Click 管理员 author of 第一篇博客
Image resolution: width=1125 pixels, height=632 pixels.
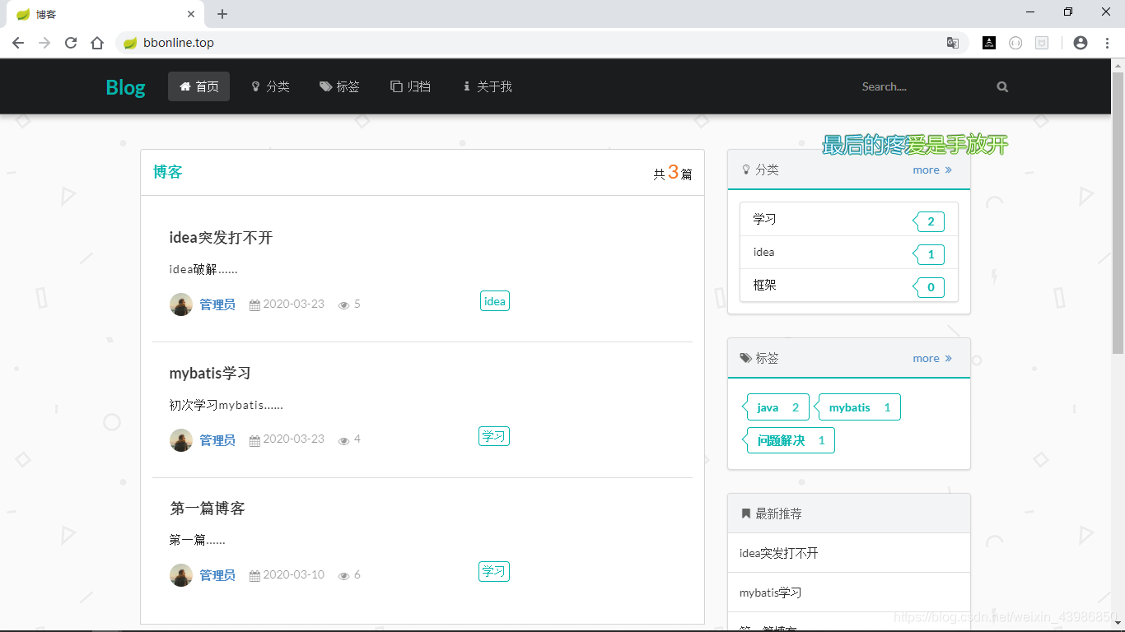coord(217,575)
